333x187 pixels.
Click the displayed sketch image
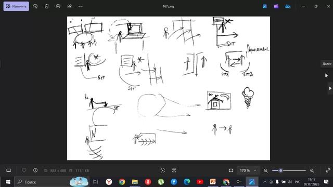169,88
